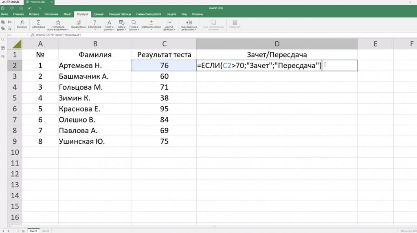Select the cell Башмачник А.
The width and height of the screenshot is (417, 233).
coord(95,76)
